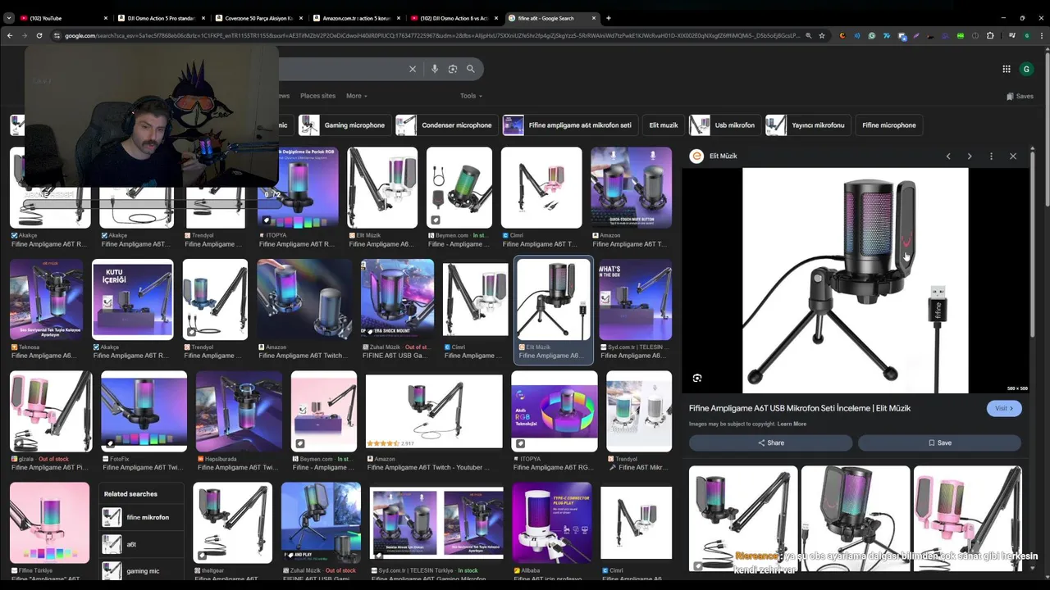This screenshot has width=1050, height=590.
Task: Search inside image with Lens icon on preview
Action: click(x=697, y=378)
